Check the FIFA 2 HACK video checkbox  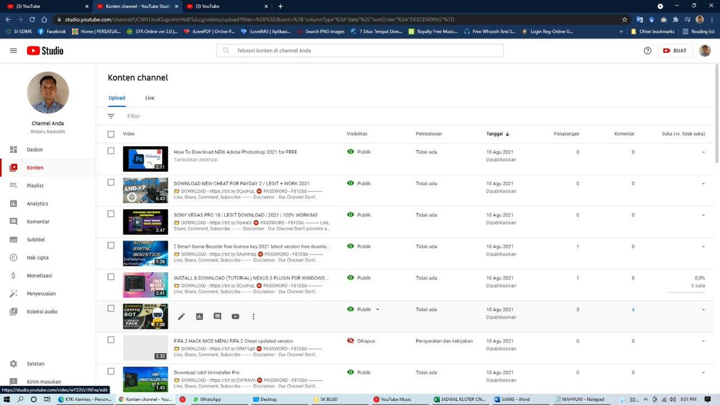click(111, 340)
